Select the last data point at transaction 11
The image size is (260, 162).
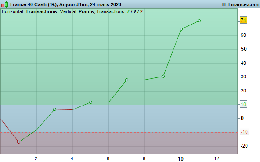tap(199, 21)
